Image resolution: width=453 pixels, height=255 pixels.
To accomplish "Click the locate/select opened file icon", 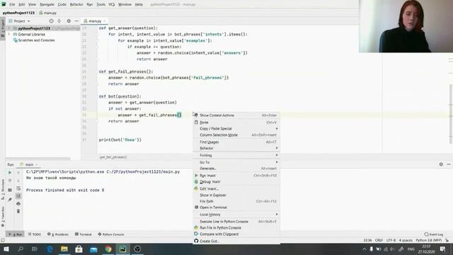I will [x=51, y=21].
